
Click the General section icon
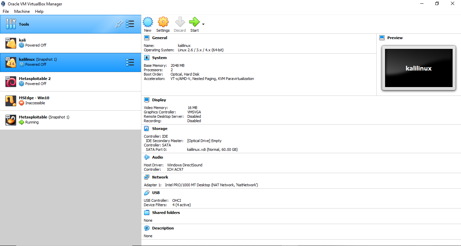(147, 38)
